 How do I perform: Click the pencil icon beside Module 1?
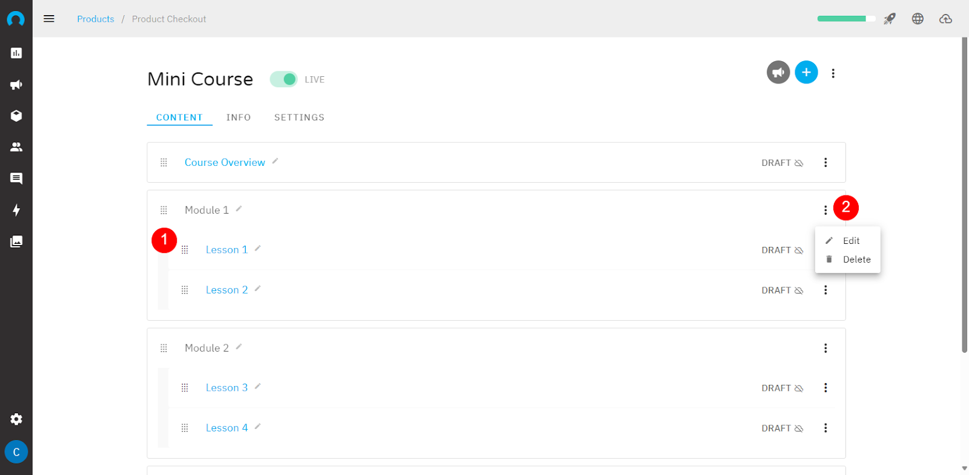click(239, 209)
